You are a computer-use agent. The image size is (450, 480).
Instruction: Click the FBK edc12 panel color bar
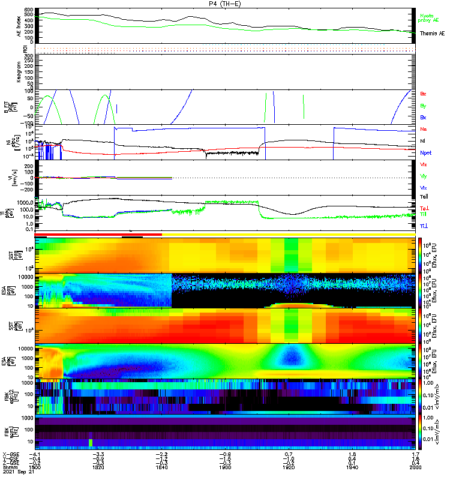[x=420, y=397]
